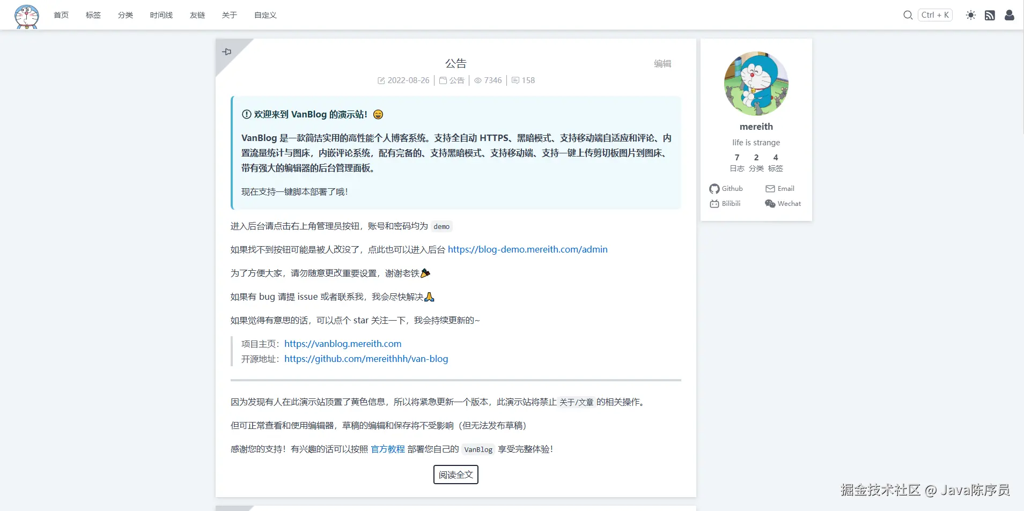Open the RSS feed icon
This screenshot has width=1024, height=511.
tap(990, 15)
